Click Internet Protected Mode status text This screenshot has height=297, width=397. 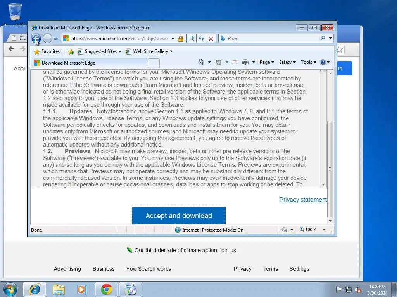coord(213,230)
